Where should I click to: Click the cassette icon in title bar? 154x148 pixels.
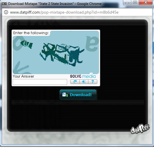(x=4, y=4)
